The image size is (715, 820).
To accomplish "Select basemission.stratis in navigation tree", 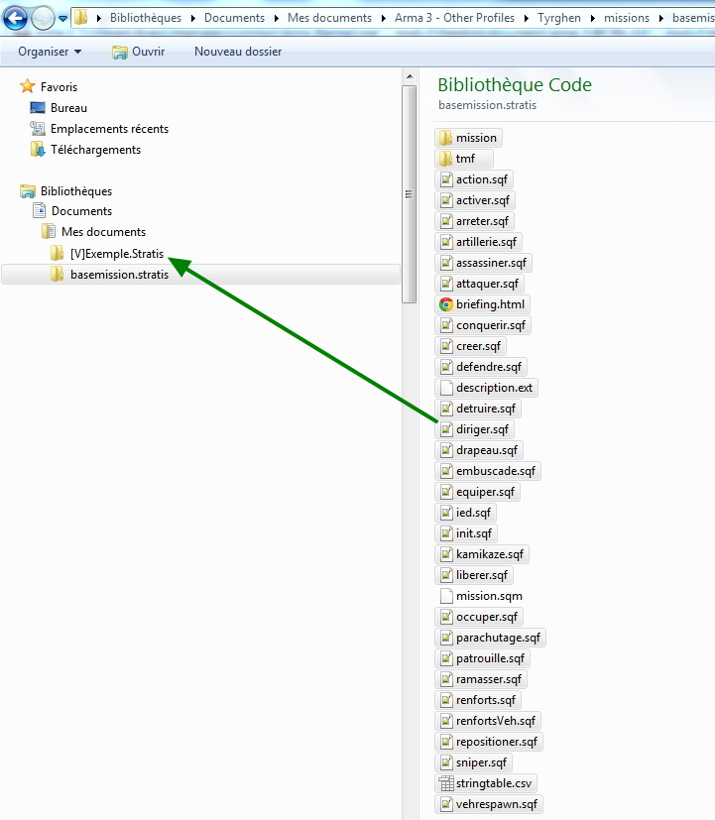I will [x=119, y=275].
